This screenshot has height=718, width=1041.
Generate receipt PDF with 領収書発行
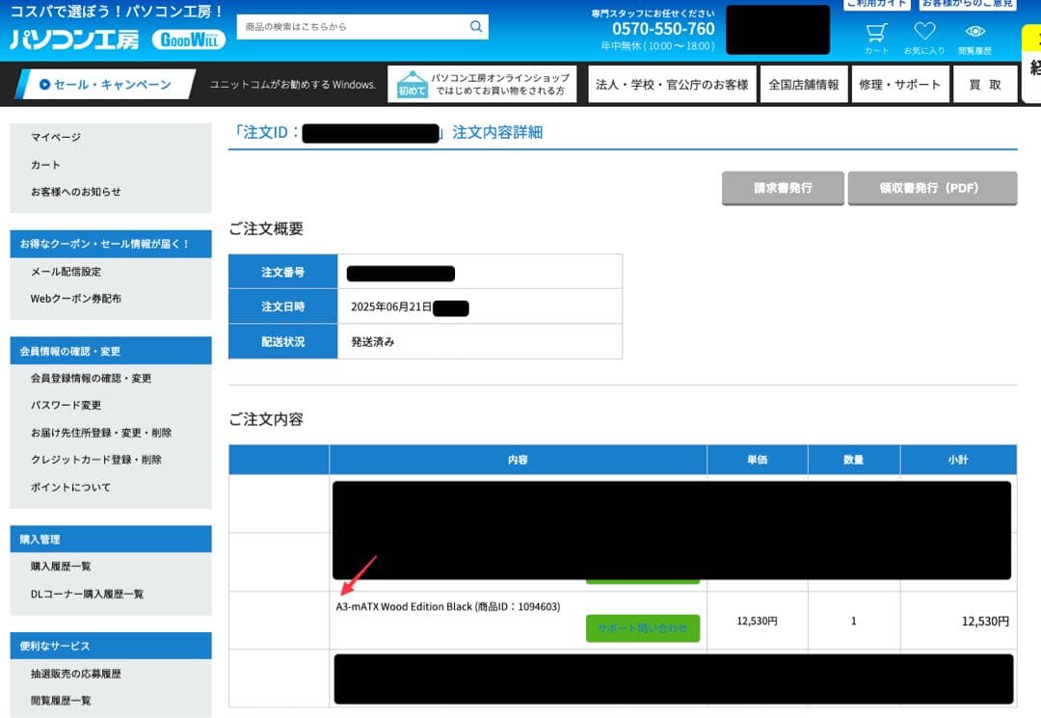931,188
